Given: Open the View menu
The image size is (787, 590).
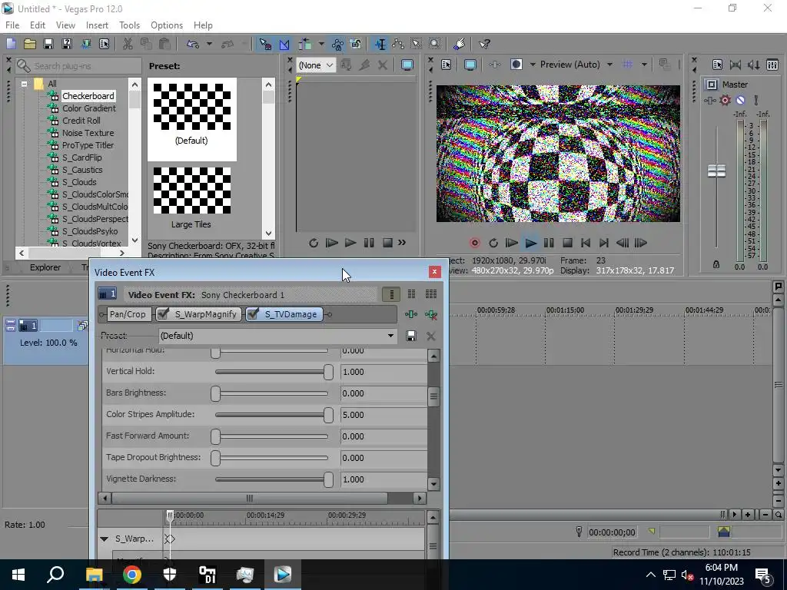Looking at the screenshot, I should click(65, 25).
